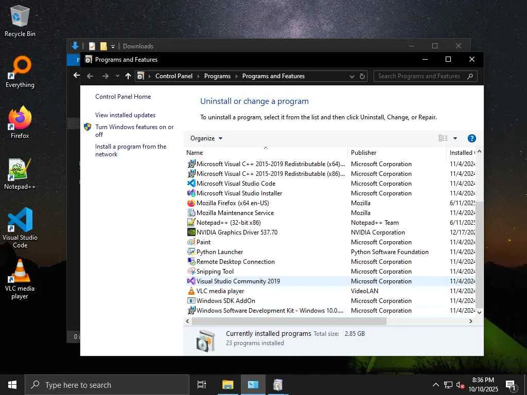Open the help question mark button

(x=471, y=138)
